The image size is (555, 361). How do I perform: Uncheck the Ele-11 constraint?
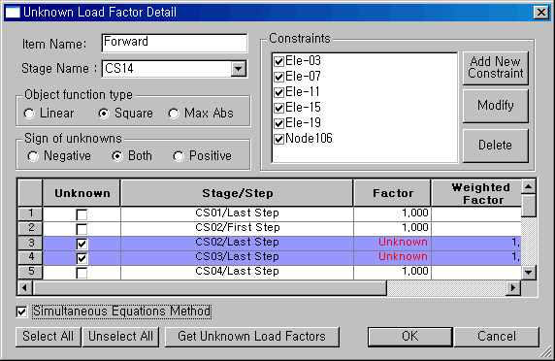pos(278,92)
